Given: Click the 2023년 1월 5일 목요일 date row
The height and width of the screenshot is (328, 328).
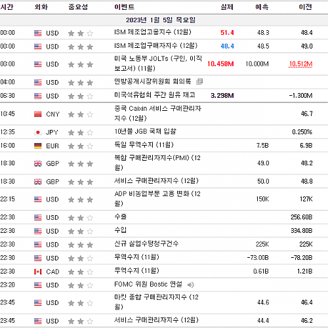Looking at the screenshot, I should 164,20.
